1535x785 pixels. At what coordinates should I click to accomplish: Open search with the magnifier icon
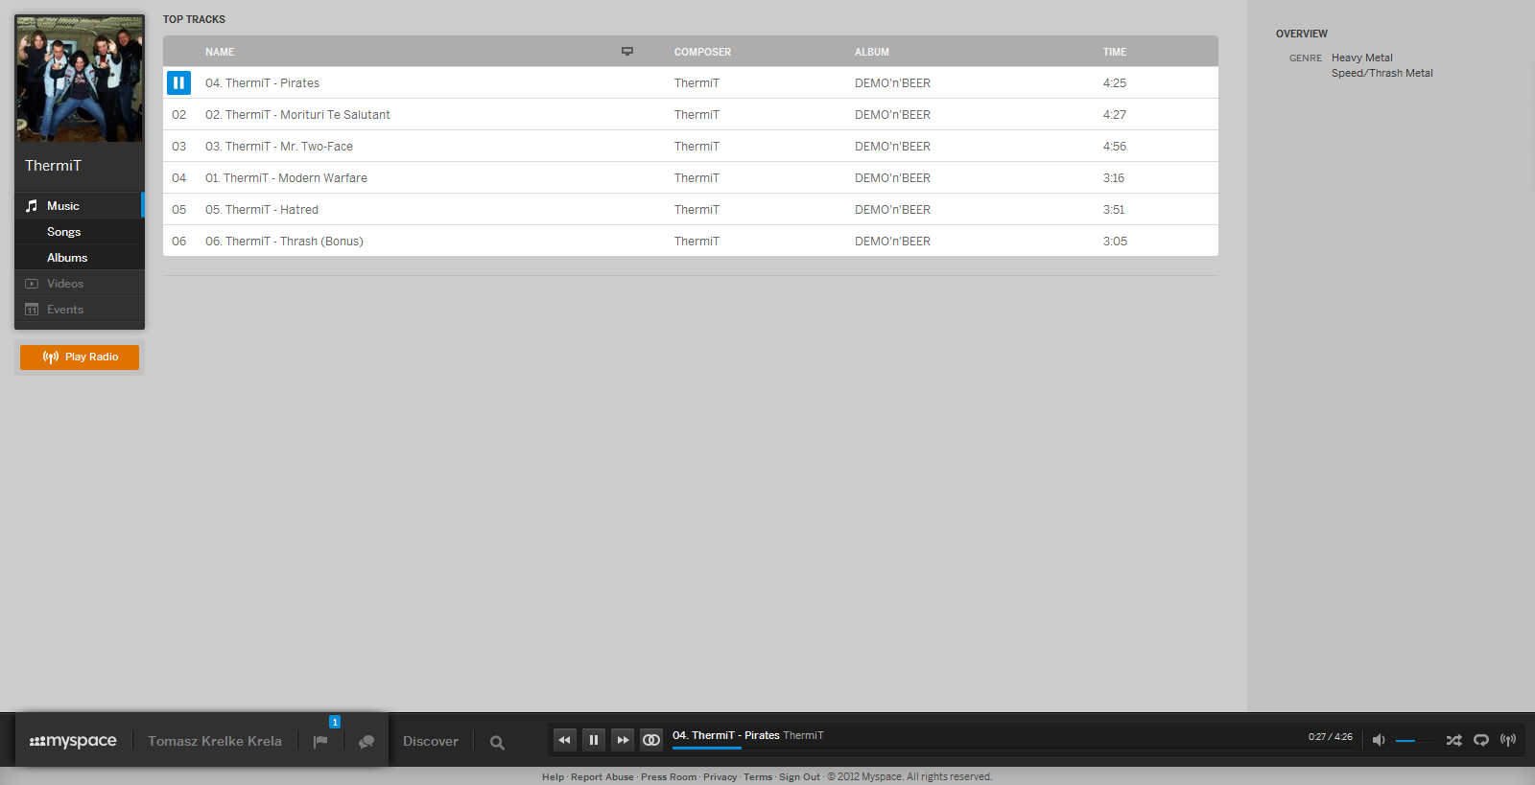coord(497,742)
